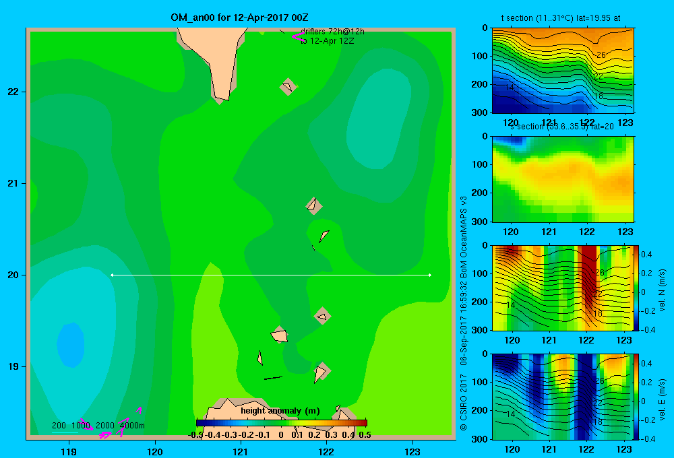Image resolution: width=674 pixels, height=458 pixels.
Task: Click the 'vel. N (m/s)' axis label
Action: [x=662, y=290]
